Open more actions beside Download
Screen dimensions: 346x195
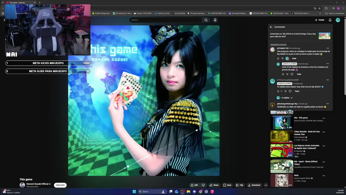pyautogui.click(x=266, y=185)
